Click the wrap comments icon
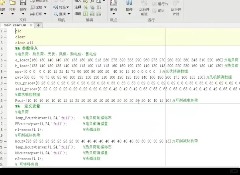This screenshot has width=240, height=175. coord(99,7)
